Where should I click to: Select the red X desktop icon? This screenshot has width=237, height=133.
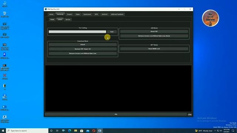click(5, 76)
